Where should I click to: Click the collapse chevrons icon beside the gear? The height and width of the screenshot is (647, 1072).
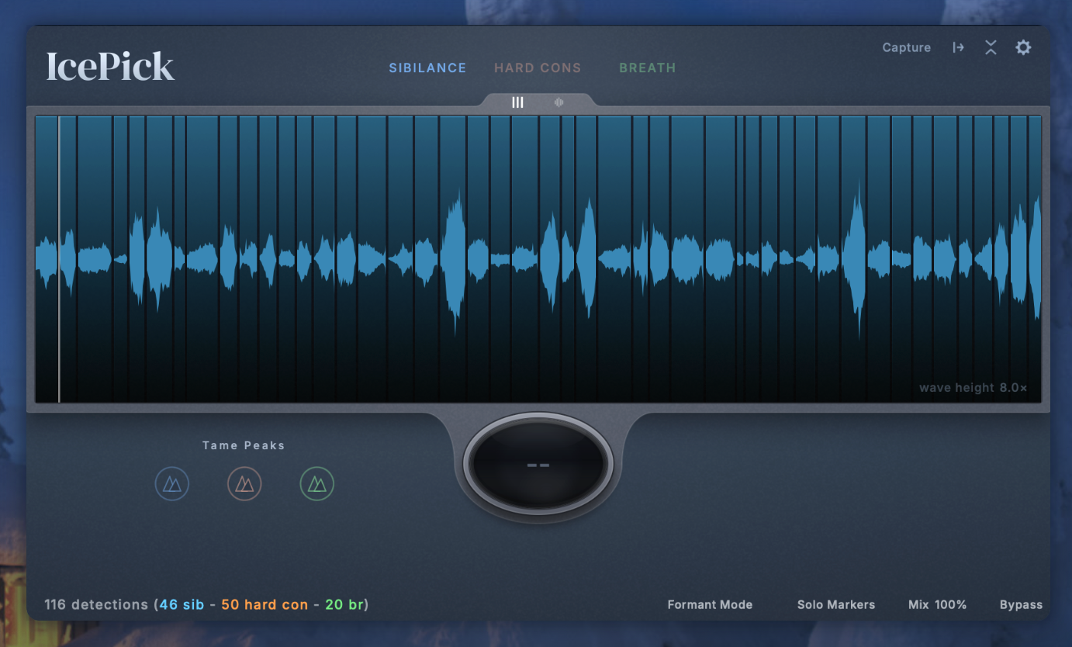991,47
